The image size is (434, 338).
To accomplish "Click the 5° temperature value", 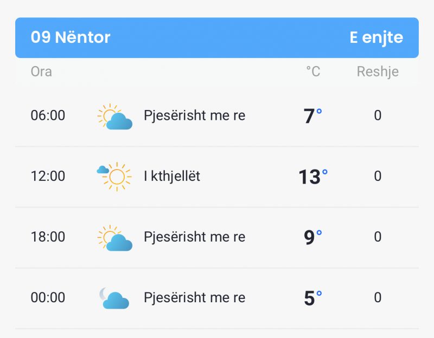I will click(313, 298).
